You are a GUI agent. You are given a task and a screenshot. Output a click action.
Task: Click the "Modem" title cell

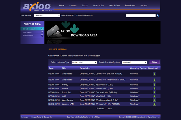click(65, 89)
